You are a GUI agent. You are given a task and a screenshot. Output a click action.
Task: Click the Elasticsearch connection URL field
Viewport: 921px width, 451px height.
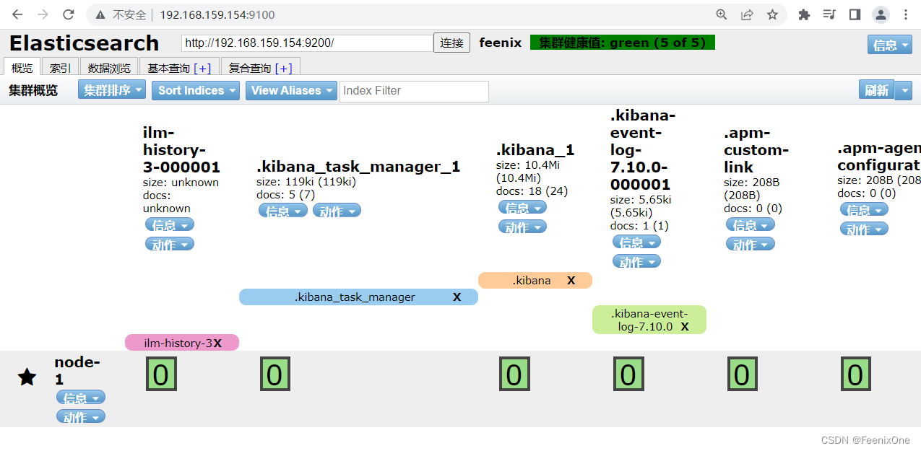coord(307,43)
